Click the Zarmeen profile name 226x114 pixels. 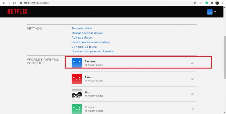(x=90, y=61)
